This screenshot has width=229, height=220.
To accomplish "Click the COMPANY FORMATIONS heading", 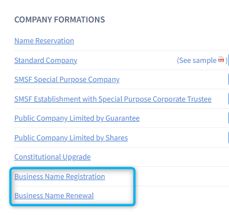I will [x=59, y=20].
